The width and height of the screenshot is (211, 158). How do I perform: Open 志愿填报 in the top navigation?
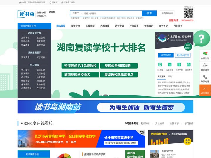pyautogui.click(x=105, y=26)
